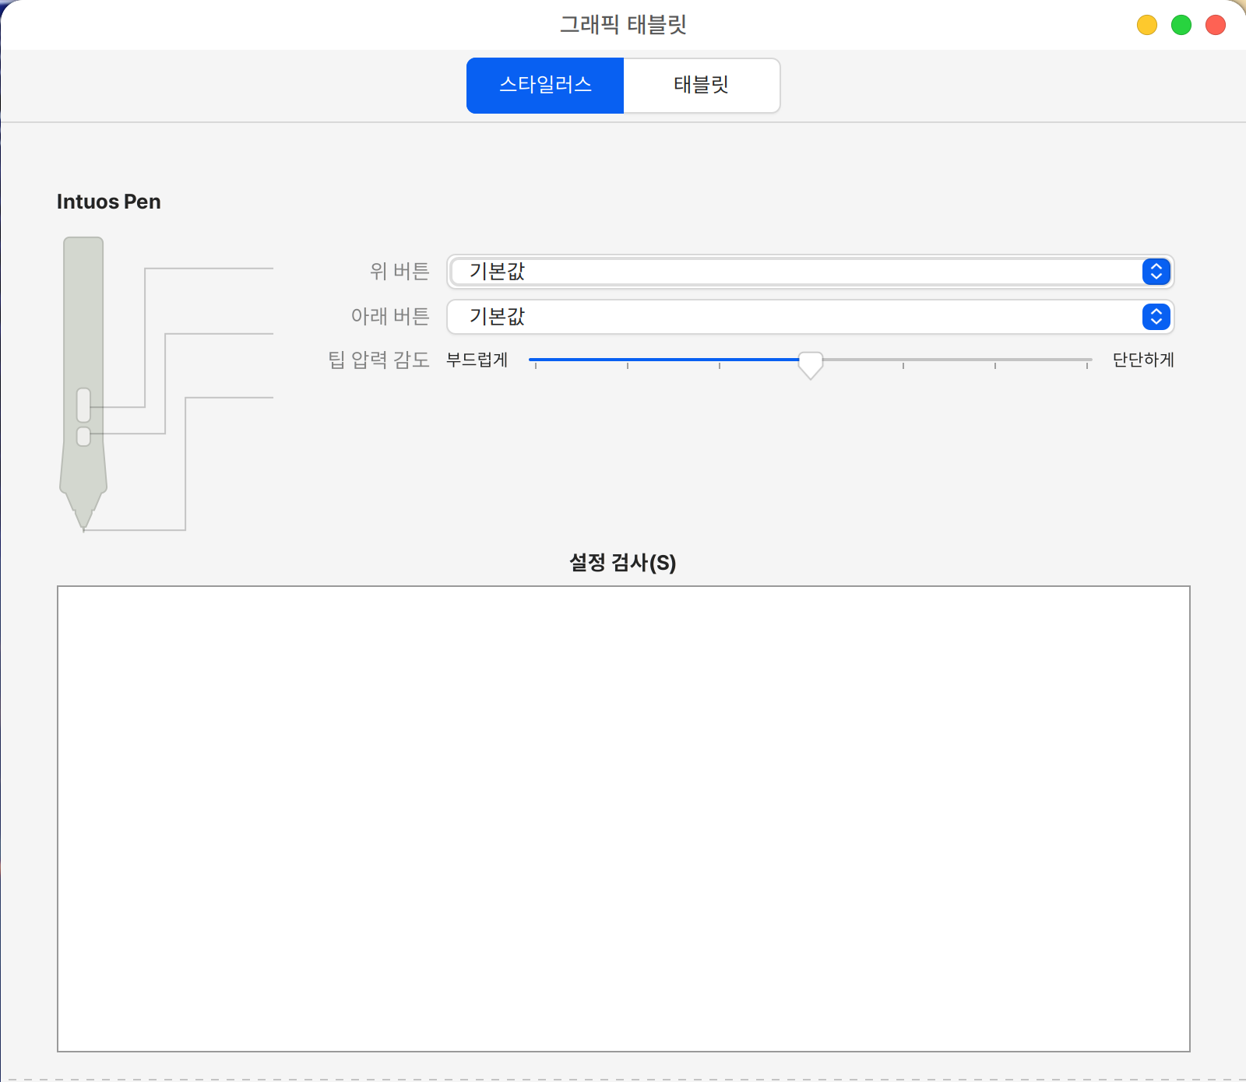Switch to the 스타일러스 tab
Image resolution: width=1246 pixels, height=1082 pixels.
click(545, 85)
